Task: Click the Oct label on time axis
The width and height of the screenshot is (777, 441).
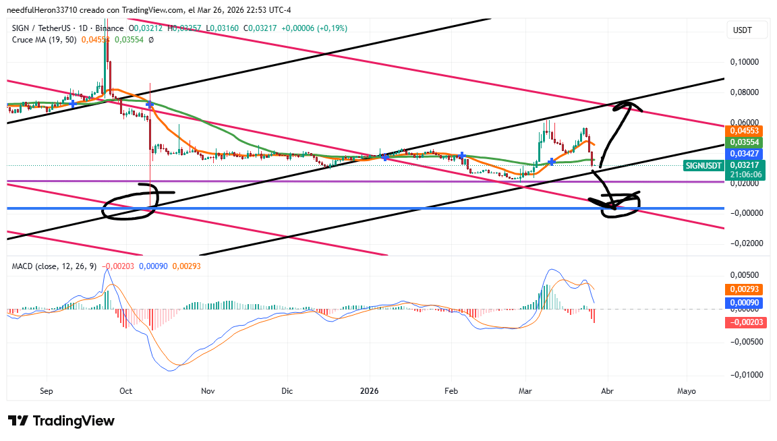Action: coord(126,391)
